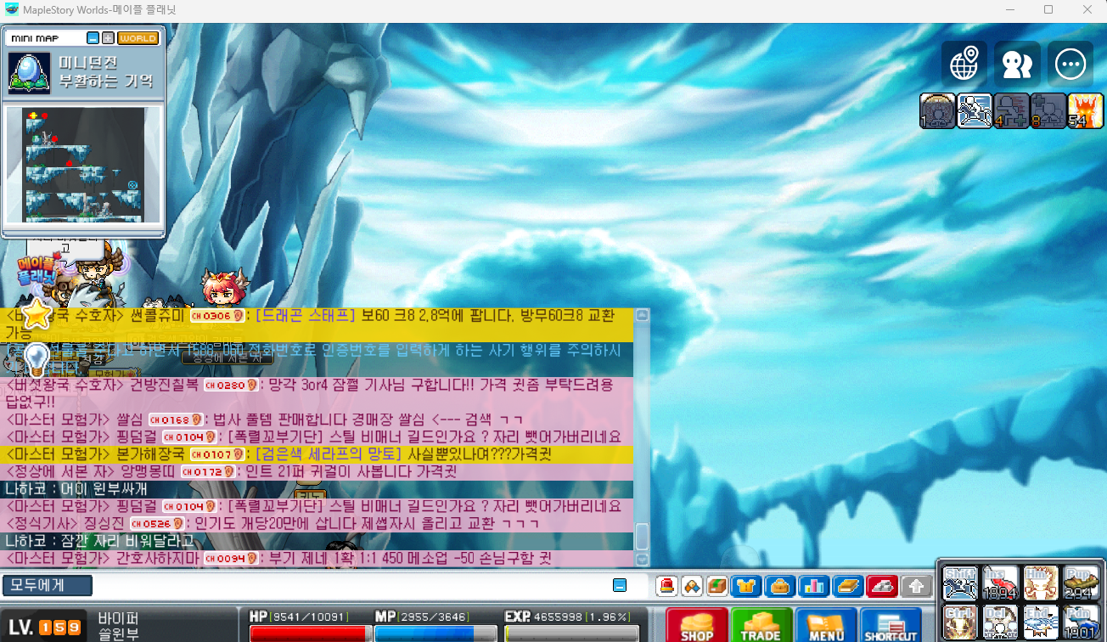Use the Shift quick slot skill
This screenshot has width=1107, height=642.
960,583
